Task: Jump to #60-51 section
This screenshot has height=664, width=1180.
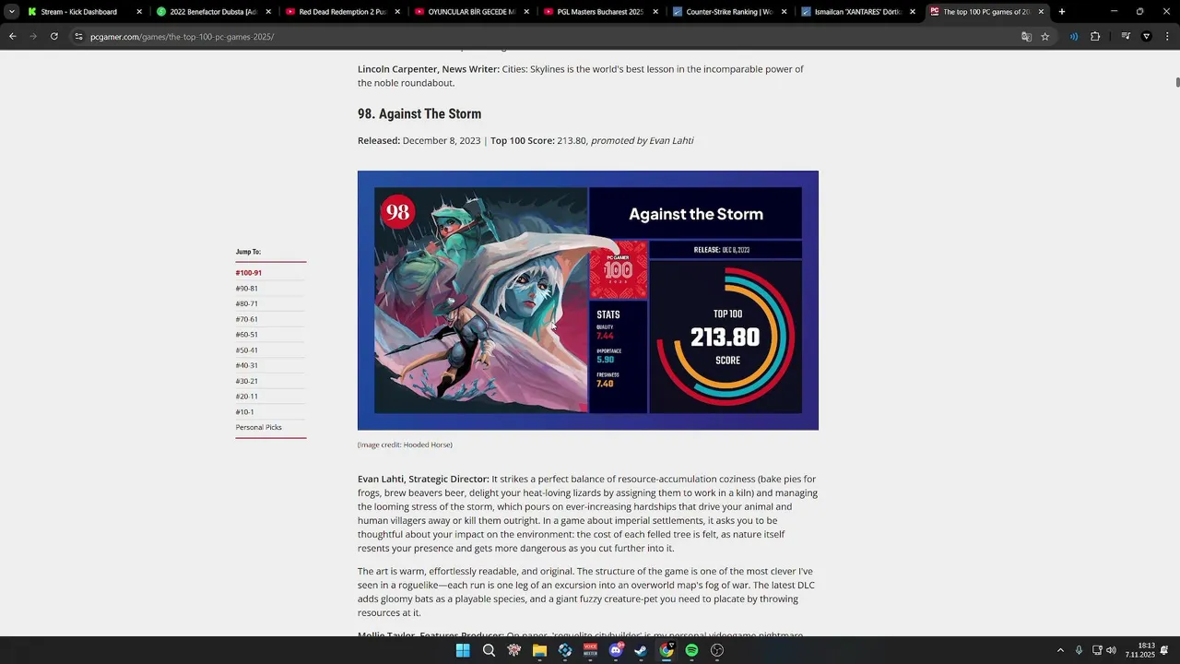Action: click(x=246, y=335)
